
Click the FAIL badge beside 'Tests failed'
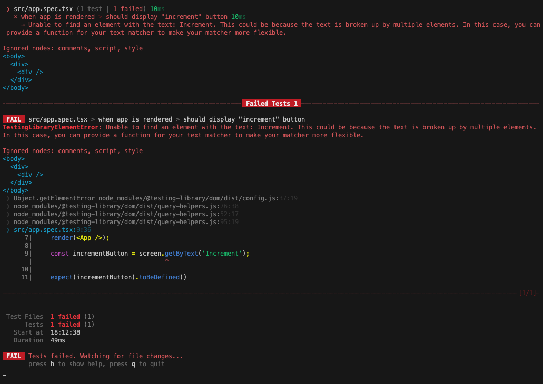[14, 356]
